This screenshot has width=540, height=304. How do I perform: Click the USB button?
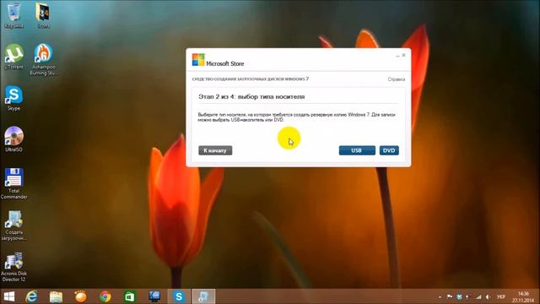pyautogui.click(x=357, y=150)
